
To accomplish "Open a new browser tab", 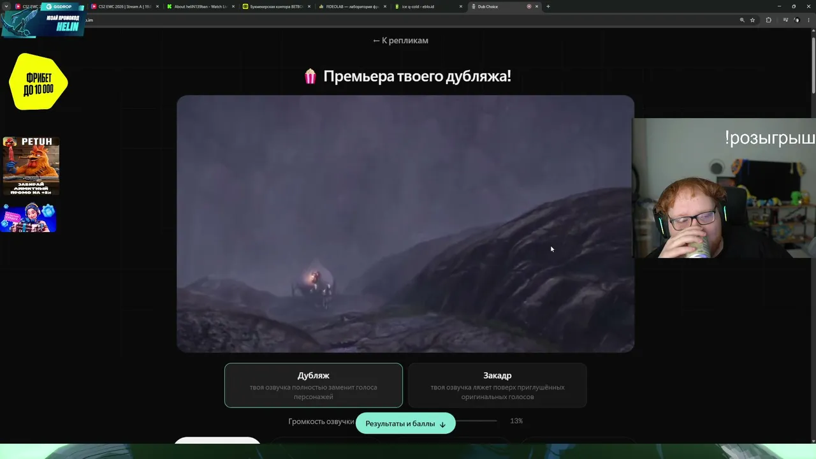I will [x=548, y=6].
